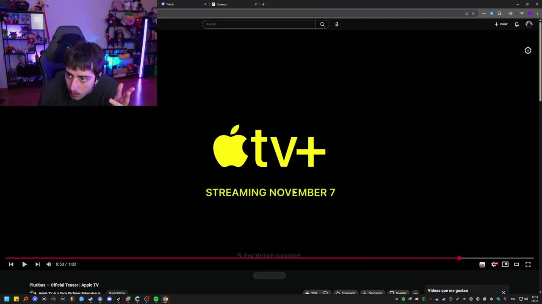Open Spotify from the taskbar
Screen dimensions: 542x304
(156, 299)
